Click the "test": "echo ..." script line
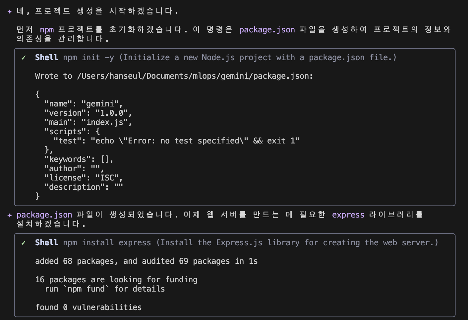The image size is (468, 320). coord(176,141)
